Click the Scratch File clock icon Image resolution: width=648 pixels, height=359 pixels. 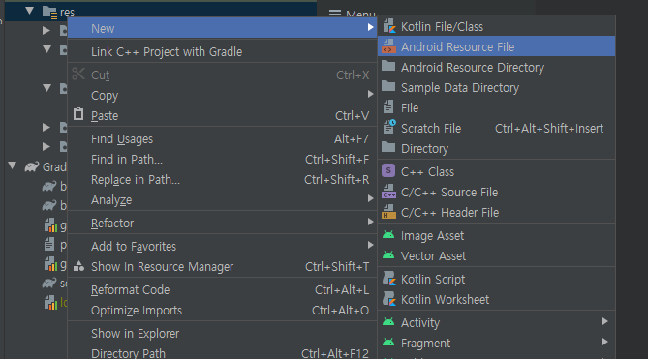click(388, 127)
